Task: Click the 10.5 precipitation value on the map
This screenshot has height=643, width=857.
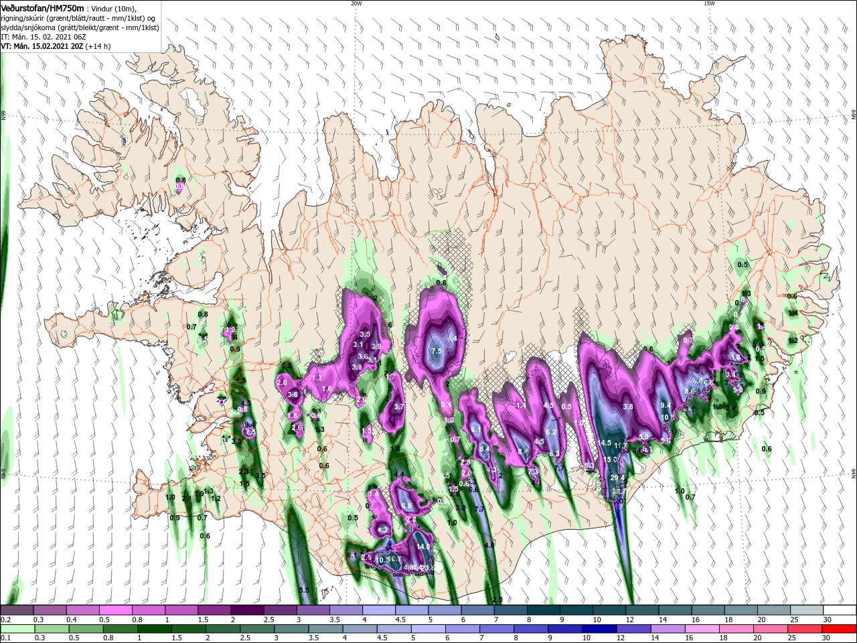Action: click(x=668, y=417)
